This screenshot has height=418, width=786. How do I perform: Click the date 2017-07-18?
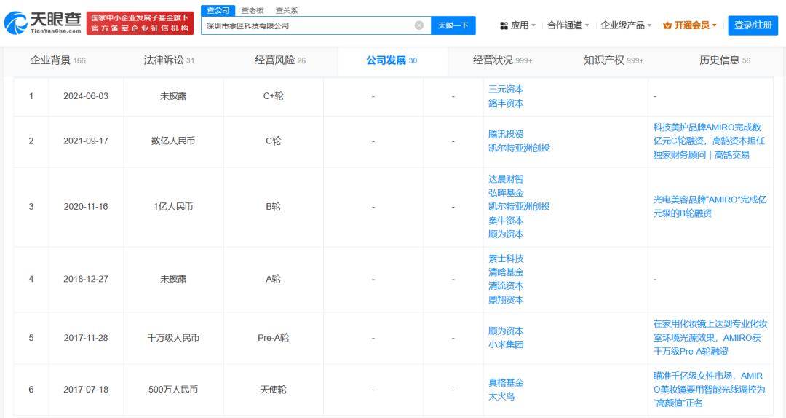tap(86, 390)
